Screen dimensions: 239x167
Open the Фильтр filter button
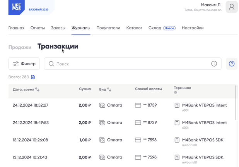tap(24, 64)
